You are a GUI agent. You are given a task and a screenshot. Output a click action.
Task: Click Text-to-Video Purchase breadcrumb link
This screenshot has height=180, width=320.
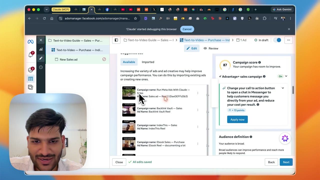point(205,40)
